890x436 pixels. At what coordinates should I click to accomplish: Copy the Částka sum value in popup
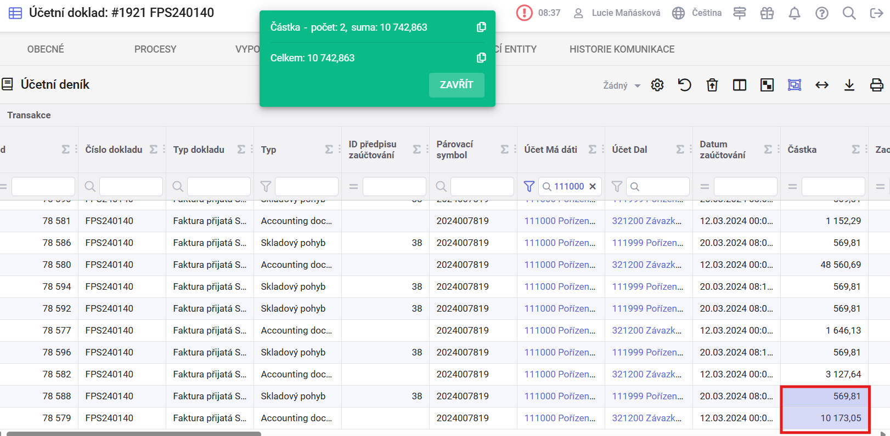[x=481, y=27]
